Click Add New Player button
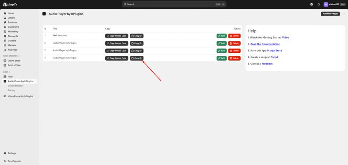The width and height of the screenshot is (348, 165). click(330, 14)
